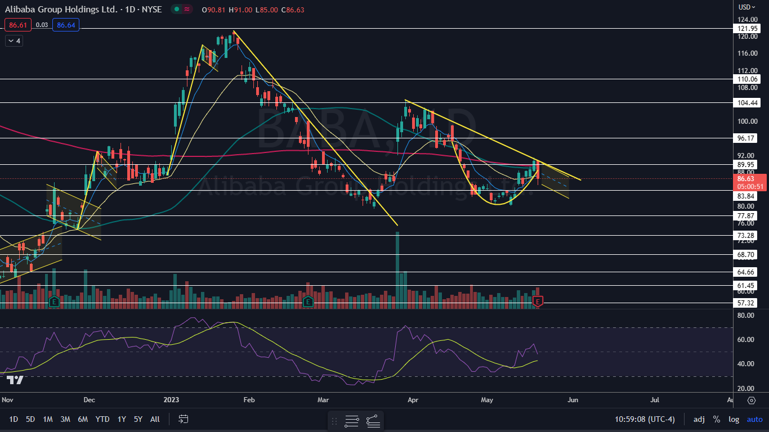
Task: Click the Apr label on time axis
Action: click(x=413, y=400)
